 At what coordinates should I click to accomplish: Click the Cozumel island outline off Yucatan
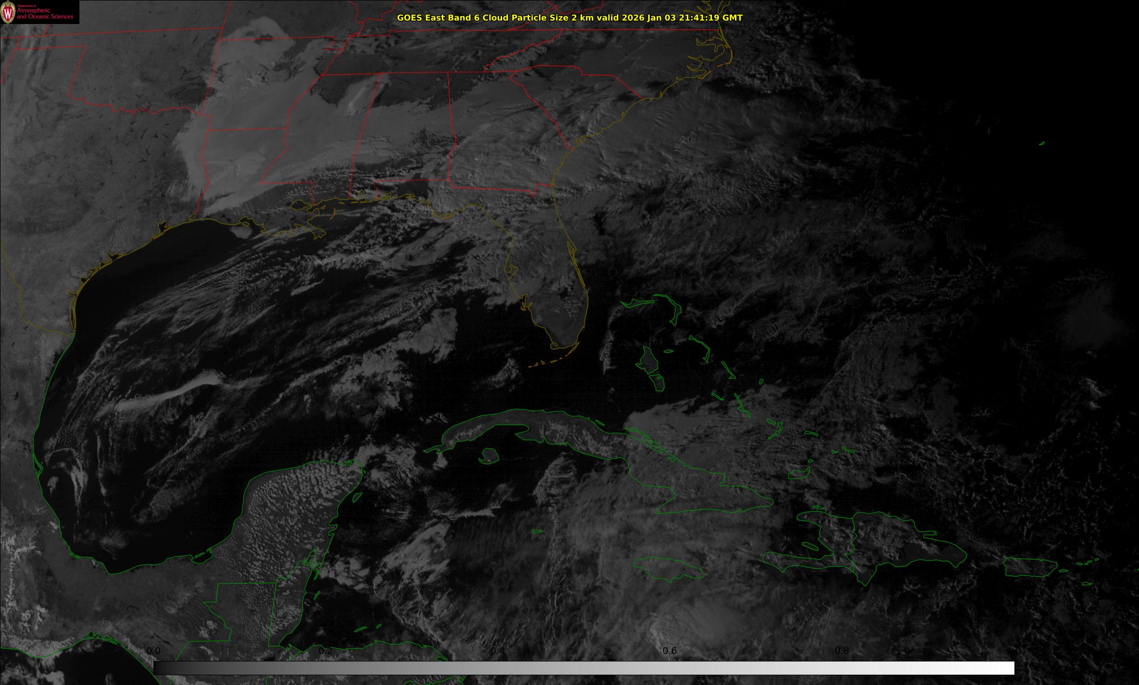point(357,497)
